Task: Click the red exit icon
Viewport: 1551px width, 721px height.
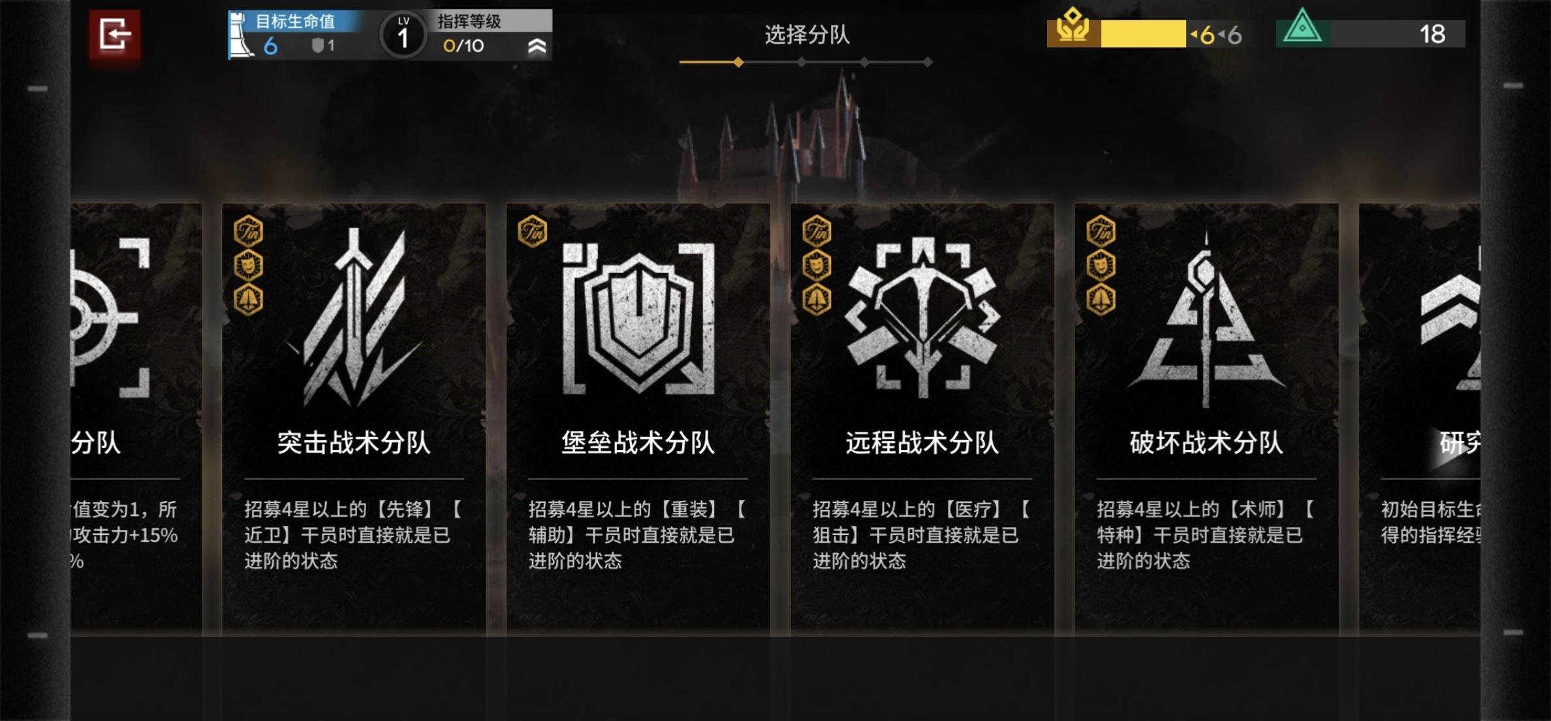Action: (115, 35)
